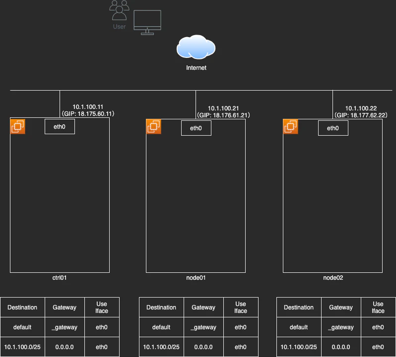Select the 10.1.100.21 IP label
The height and width of the screenshot is (357, 396).
223,108
